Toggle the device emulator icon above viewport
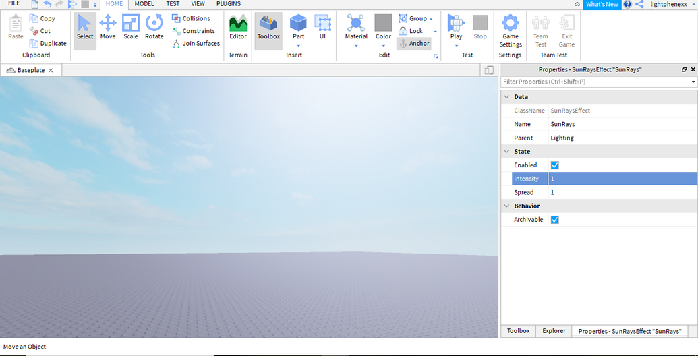698x356 pixels. [488, 70]
